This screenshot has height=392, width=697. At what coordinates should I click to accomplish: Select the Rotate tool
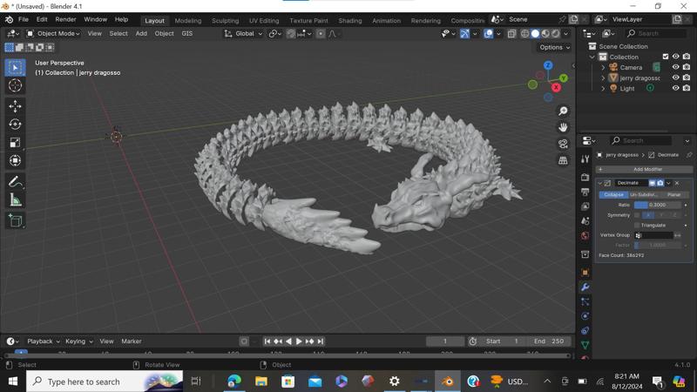click(15, 124)
